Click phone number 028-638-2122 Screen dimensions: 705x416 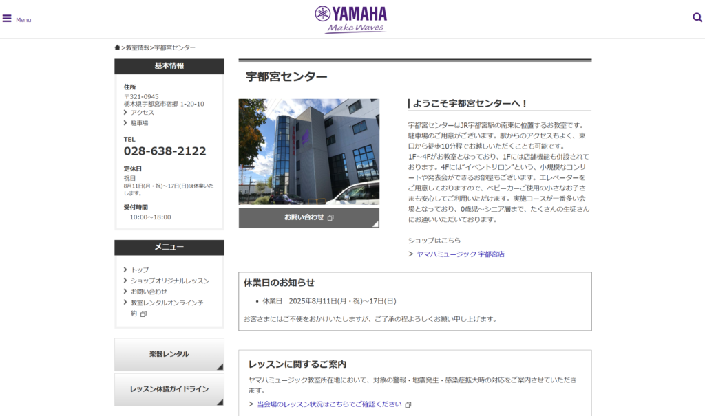pos(165,151)
